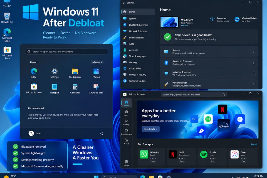Image resolution: width=267 pixels, height=178 pixels.
Task: Select Personalization in Settings sidebar
Action: [x=138, y=38]
